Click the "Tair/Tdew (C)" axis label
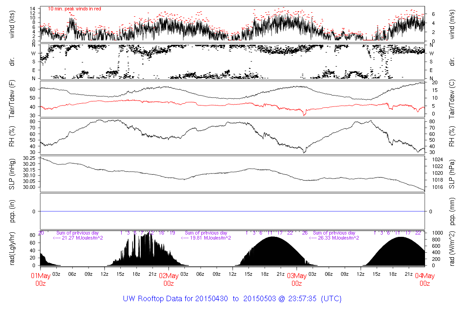Screen dimensions: 465x317 [x=452, y=99]
